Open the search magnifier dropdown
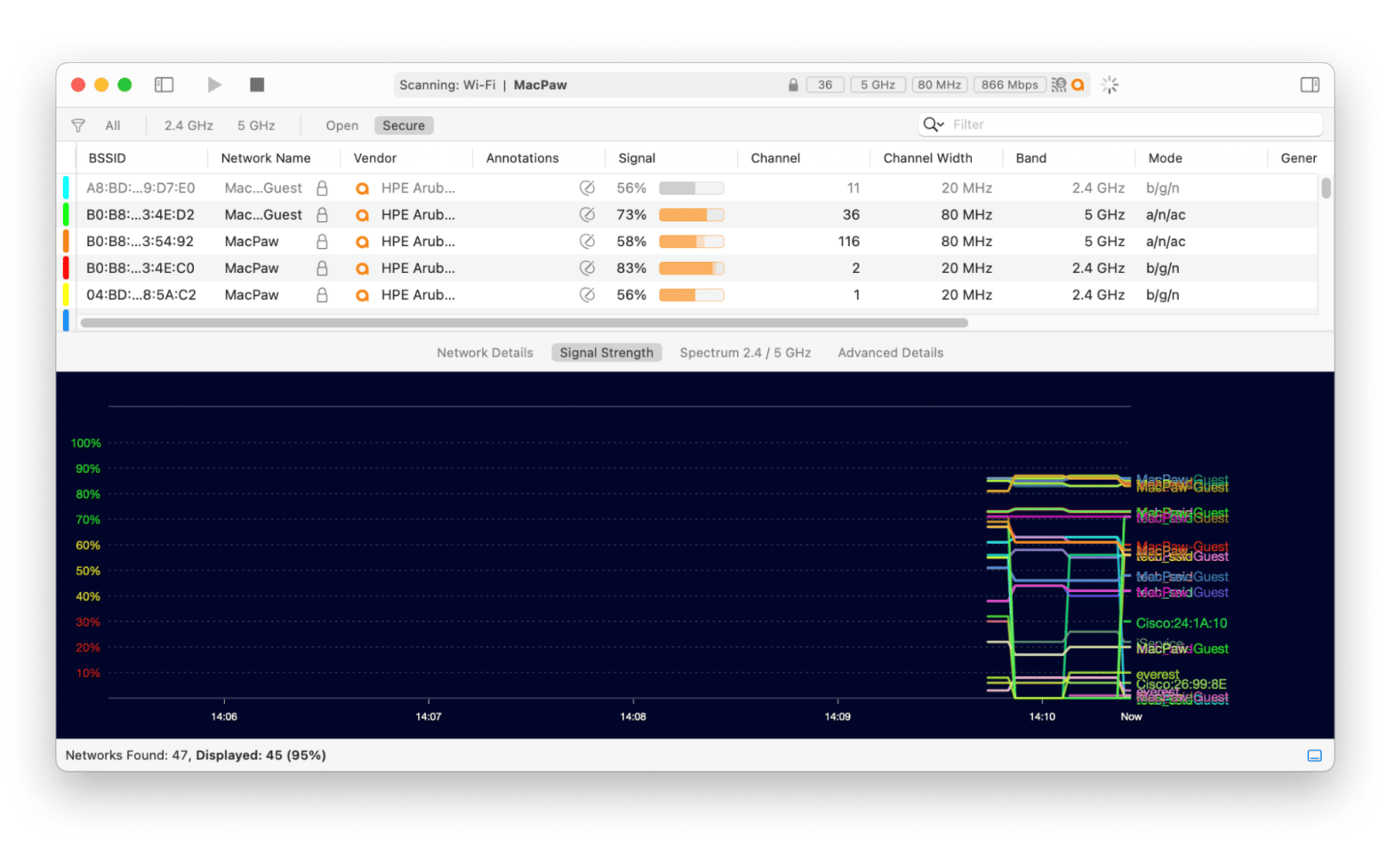1387x855 pixels. [x=934, y=124]
